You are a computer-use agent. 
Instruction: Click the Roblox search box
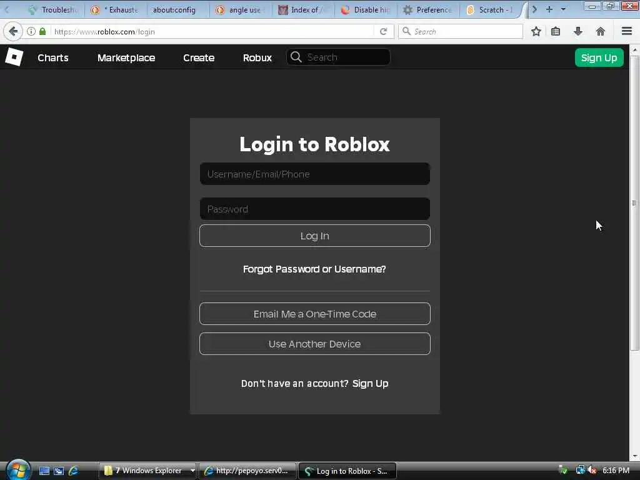338,57
